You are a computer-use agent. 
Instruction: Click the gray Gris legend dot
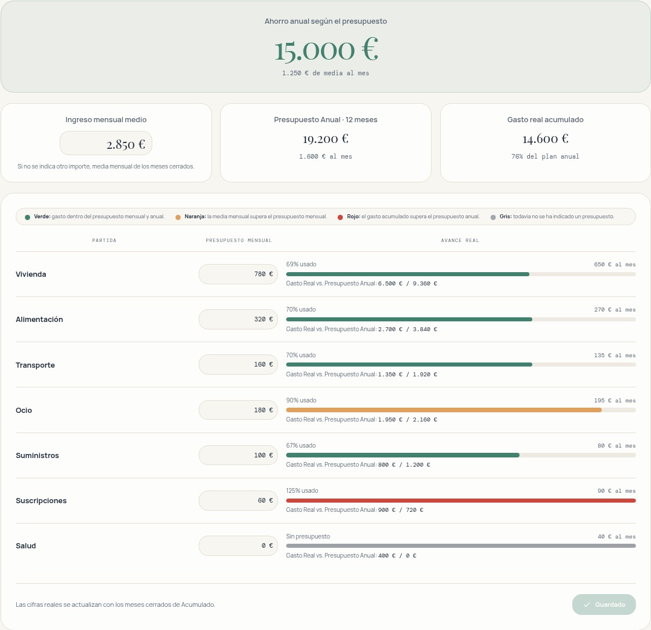(x=493, y=218)
